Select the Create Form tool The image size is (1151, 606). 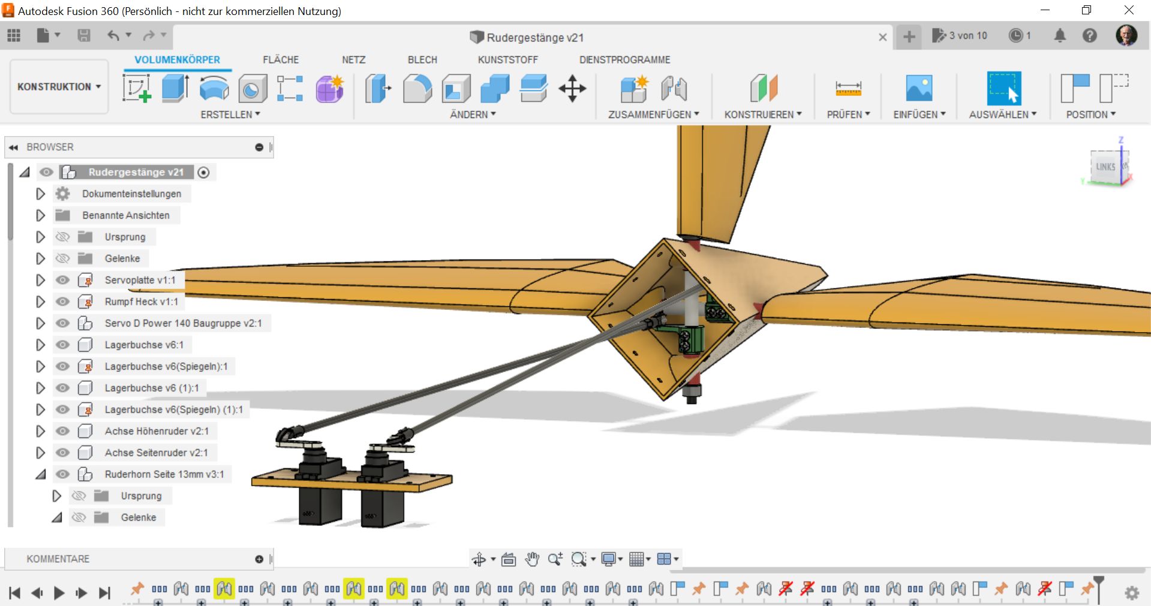[330, 88]
